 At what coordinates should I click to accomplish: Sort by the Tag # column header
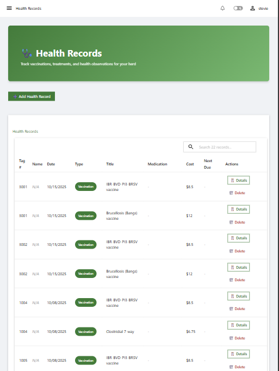(x=22, y=164)
